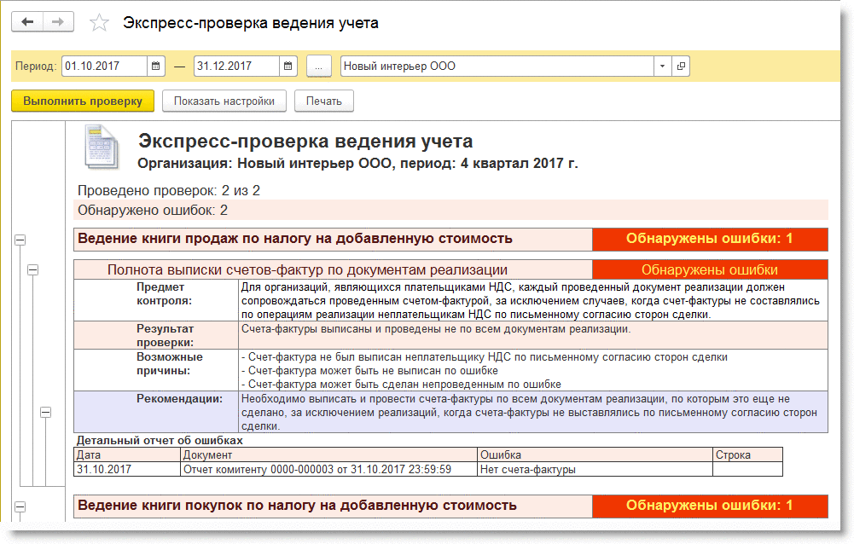Click the ellipsis period selection button

(x=318, y=66)
